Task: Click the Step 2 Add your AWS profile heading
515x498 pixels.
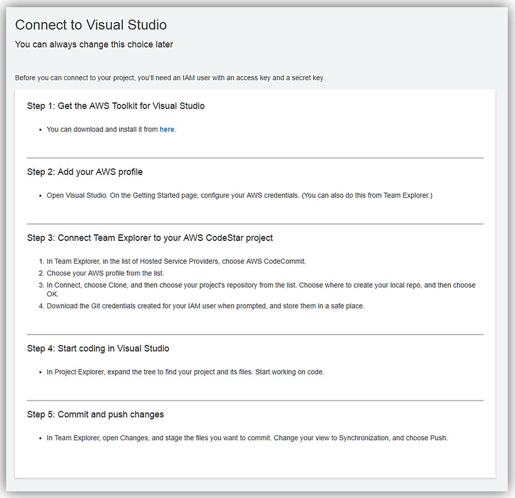Action: 85,172
